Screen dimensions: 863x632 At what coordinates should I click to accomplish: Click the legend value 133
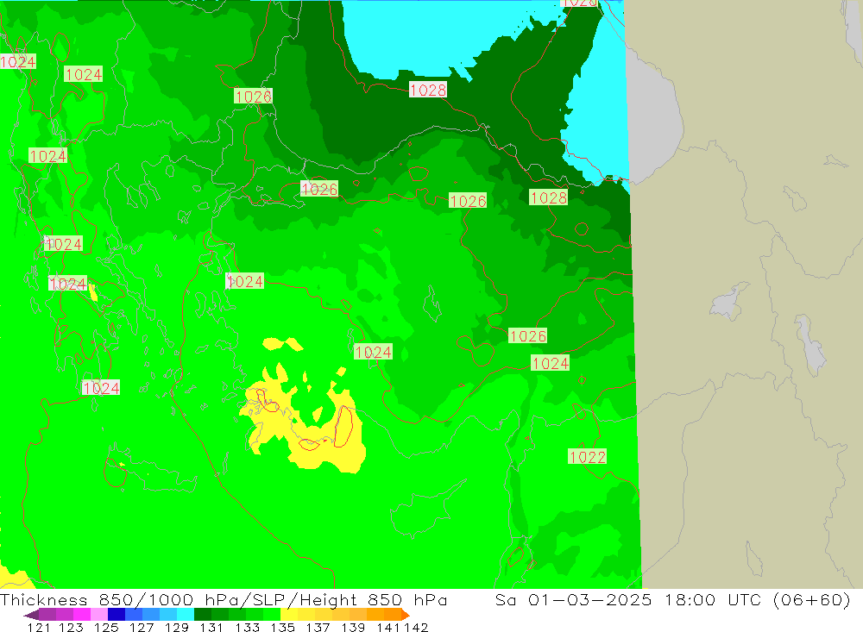point(247,627)
